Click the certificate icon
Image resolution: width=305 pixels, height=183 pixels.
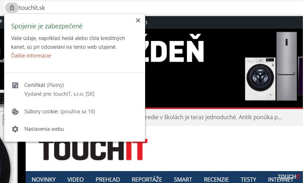15,85
